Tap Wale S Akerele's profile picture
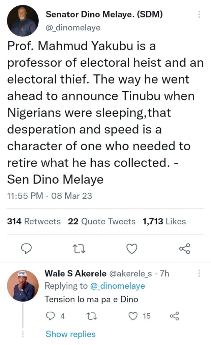This screenshot has height=345, width=211. click(23, 285)
